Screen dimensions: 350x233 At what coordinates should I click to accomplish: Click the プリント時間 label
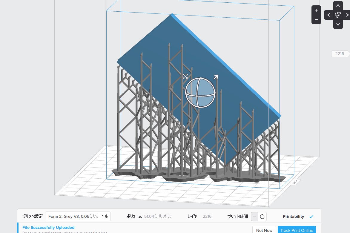click(x=237, y=216)
